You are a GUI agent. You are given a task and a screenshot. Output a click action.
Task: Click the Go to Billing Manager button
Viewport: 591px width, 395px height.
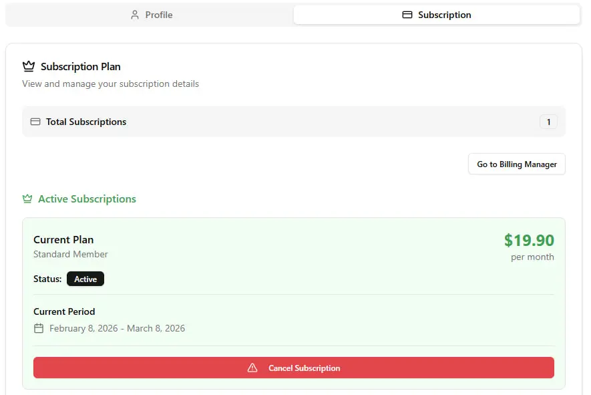pyautogui.click(x=516, y=164)
